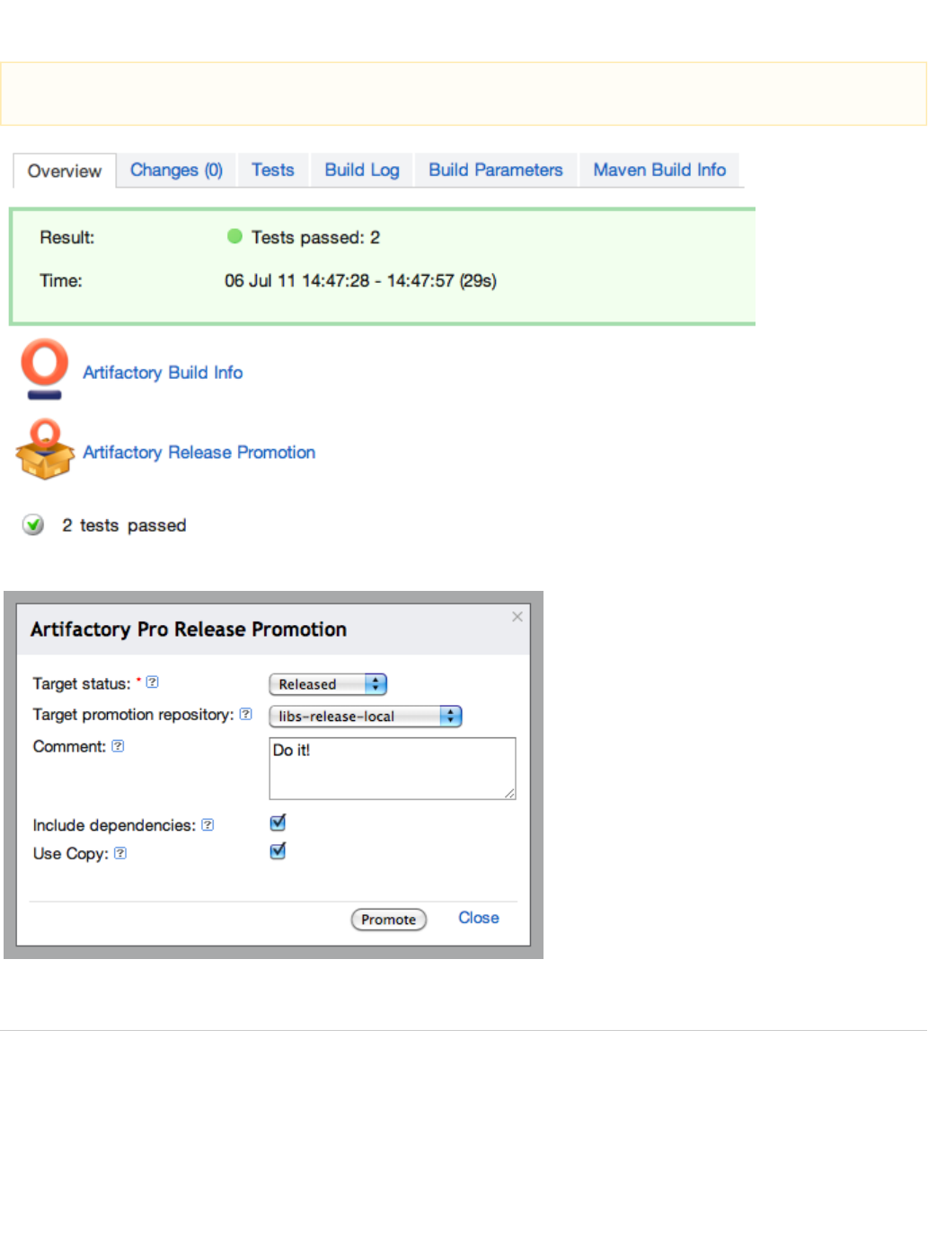Click the Artifactory Release Promotion box icon
This screenshot has height=1250, width=928.
tap(44, 449)
